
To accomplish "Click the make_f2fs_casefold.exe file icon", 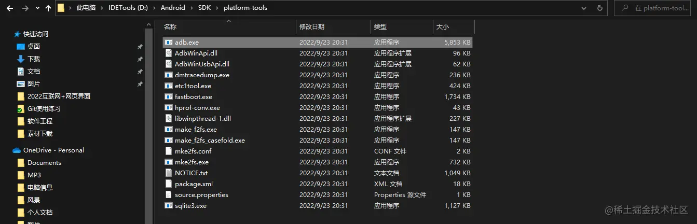I will pos(169,140).
